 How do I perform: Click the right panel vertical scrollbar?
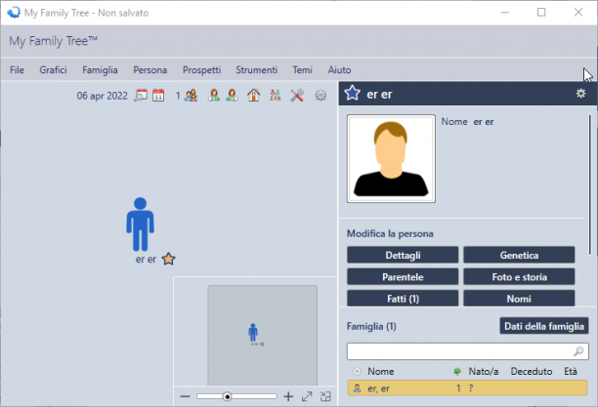tap(589, 184)
